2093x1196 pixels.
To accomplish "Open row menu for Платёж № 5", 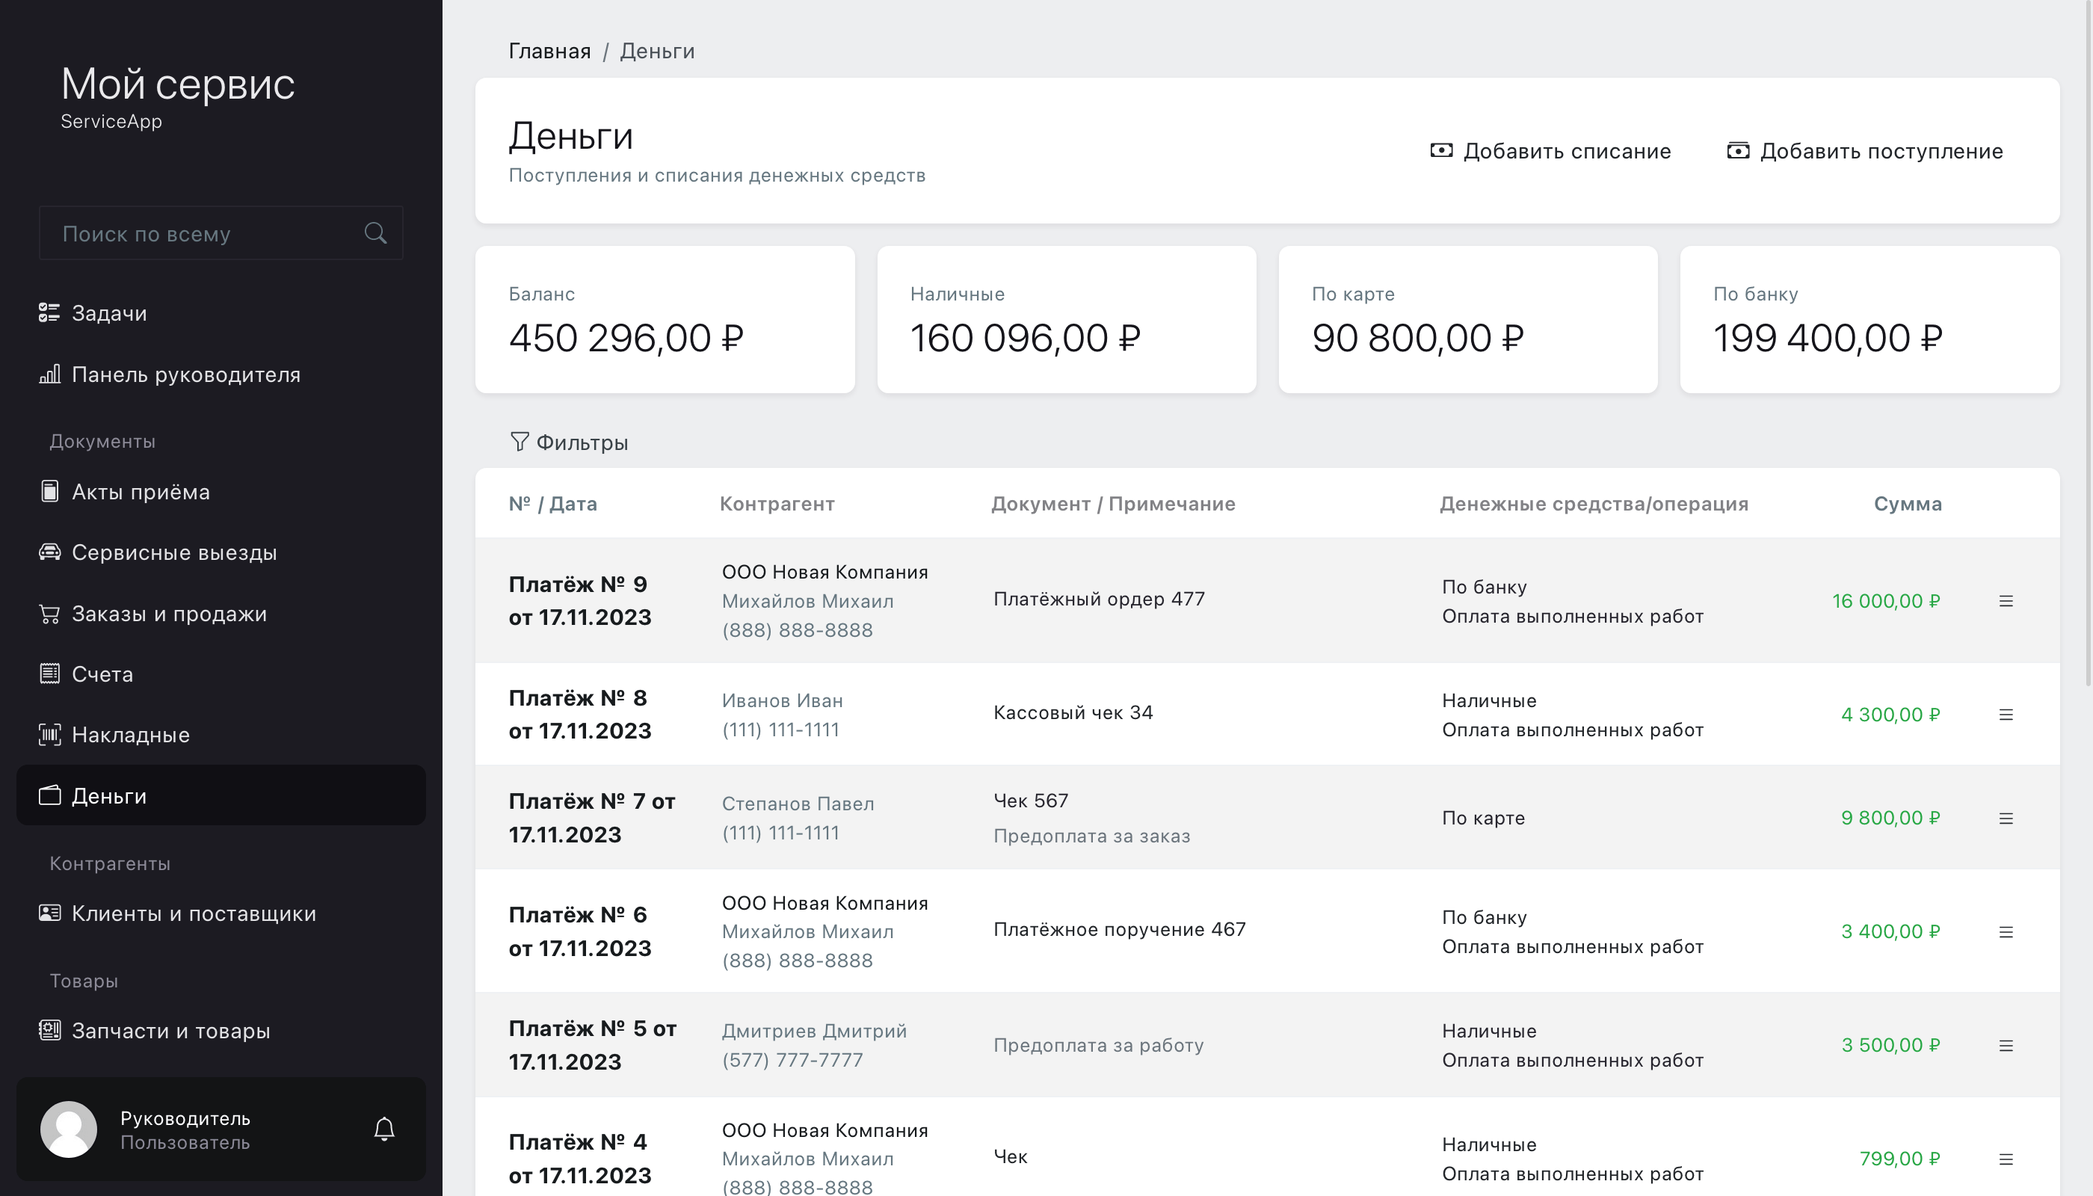I will click(x=2006, y=1046).
